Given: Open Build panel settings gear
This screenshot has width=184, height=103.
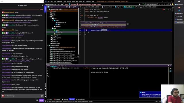Looking at the screenshot, I should [168, 66].
